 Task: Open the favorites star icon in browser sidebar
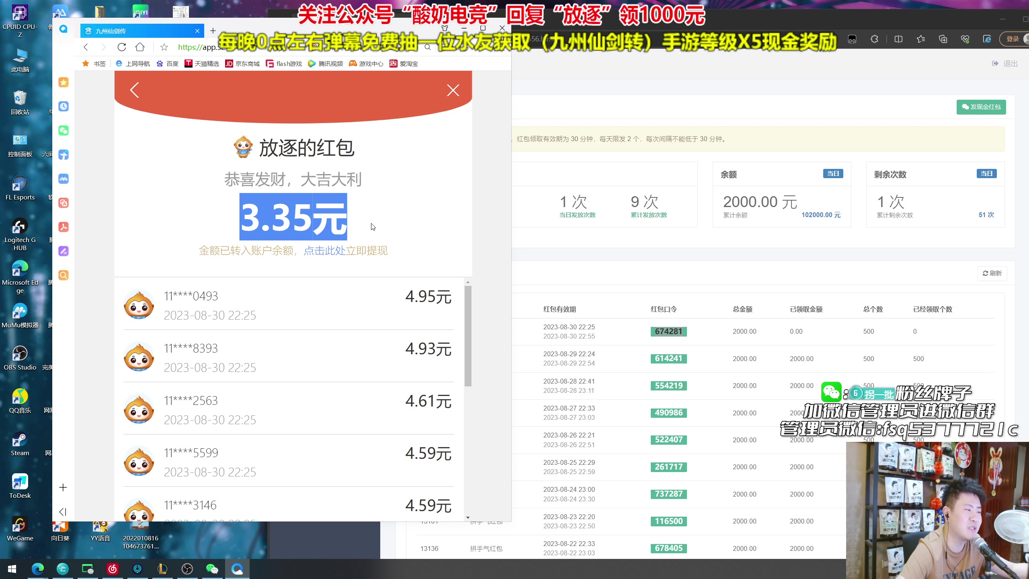63,82
